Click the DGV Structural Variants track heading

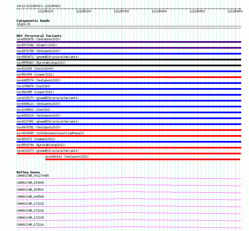(x=39, y=36)
